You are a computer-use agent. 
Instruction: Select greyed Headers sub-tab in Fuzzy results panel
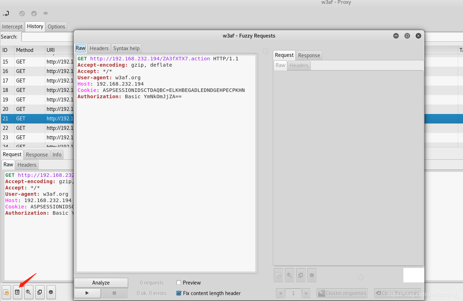299,66
